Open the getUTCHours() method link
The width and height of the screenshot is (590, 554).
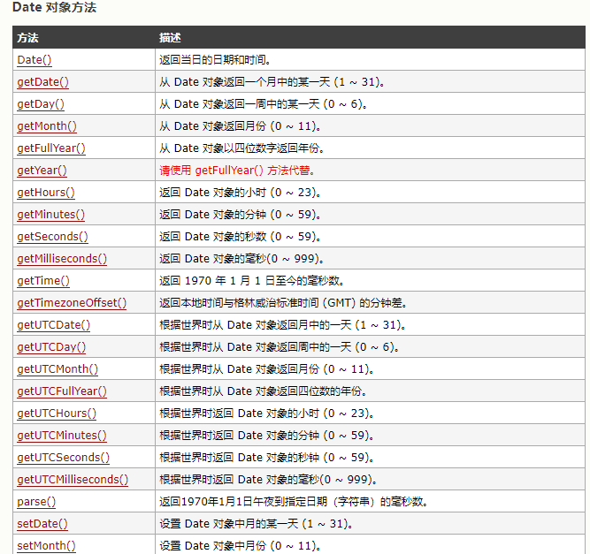57,414
